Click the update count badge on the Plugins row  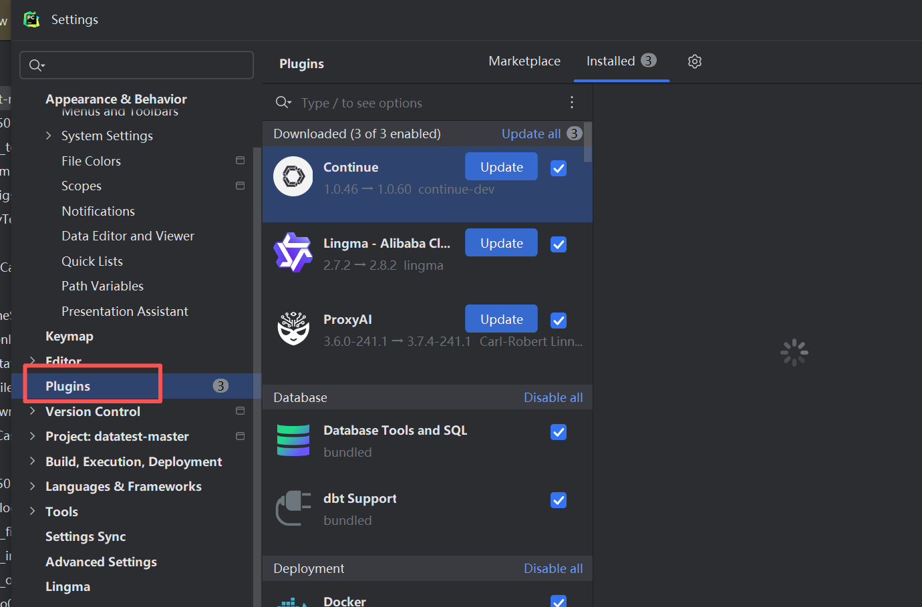point(220,386)
